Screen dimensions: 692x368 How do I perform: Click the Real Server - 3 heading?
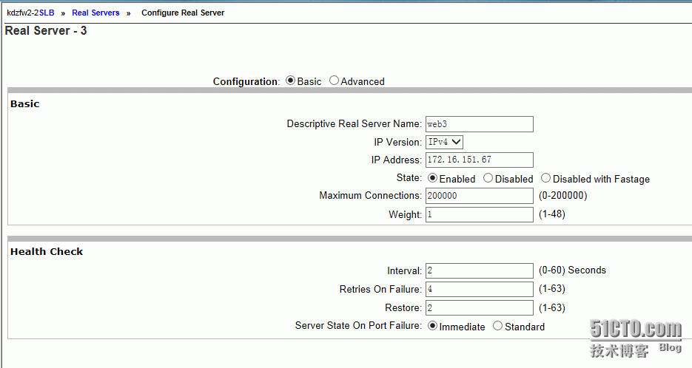coord(46,31)
